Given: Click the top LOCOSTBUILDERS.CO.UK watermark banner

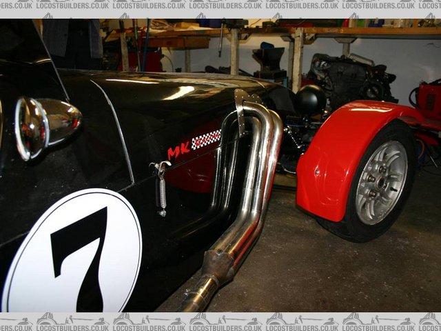Looking at the screenshot, I should point(220,5).
